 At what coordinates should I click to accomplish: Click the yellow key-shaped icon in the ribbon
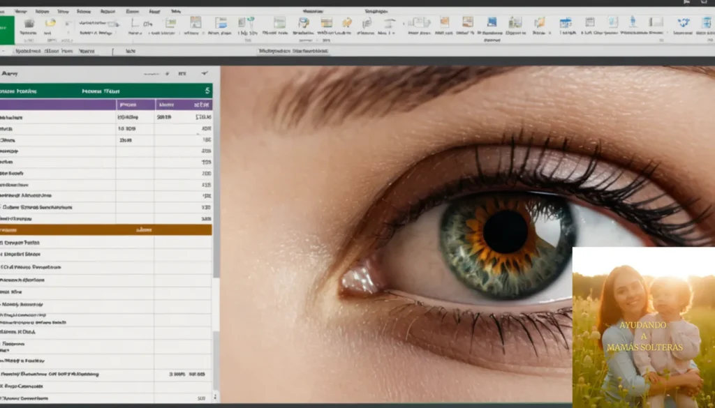click(x=347, y=23)
